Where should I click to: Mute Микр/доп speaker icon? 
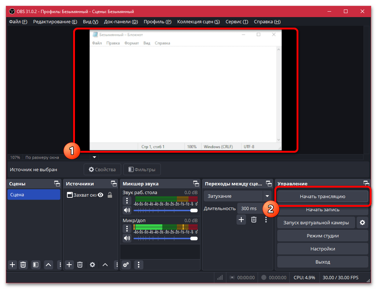127,238
